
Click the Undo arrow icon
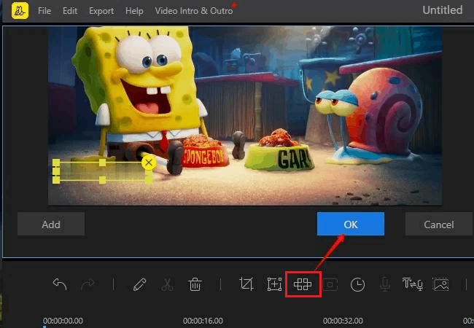pyautogui.click(x=60, y=284)
